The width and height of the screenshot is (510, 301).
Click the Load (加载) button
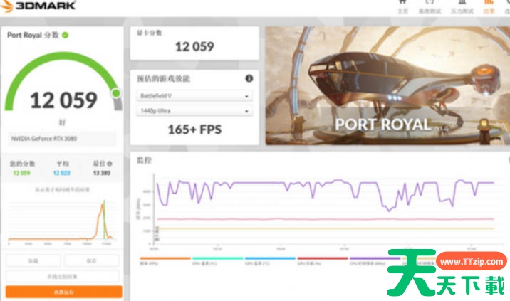coord(33,260)
